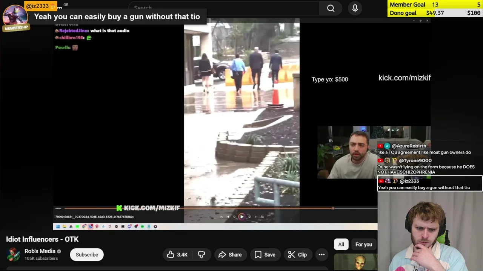Click the Type yo: $500 overlay text
Viewport: 483px width, 271px height.
pos(330,79)
